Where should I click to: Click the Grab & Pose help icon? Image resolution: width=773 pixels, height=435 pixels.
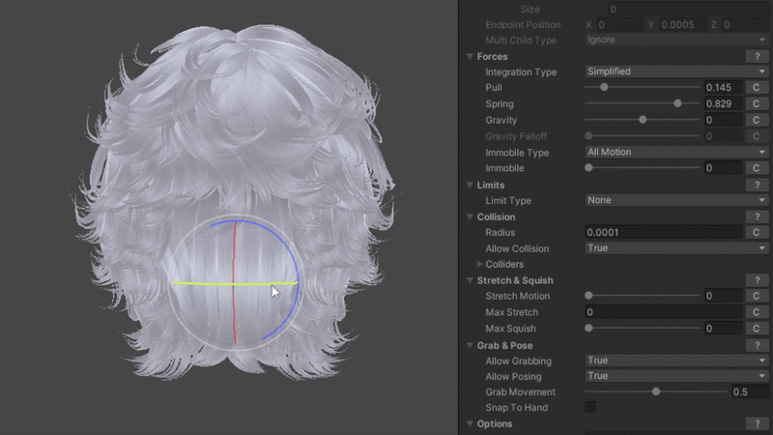click(x=757, y=345)
